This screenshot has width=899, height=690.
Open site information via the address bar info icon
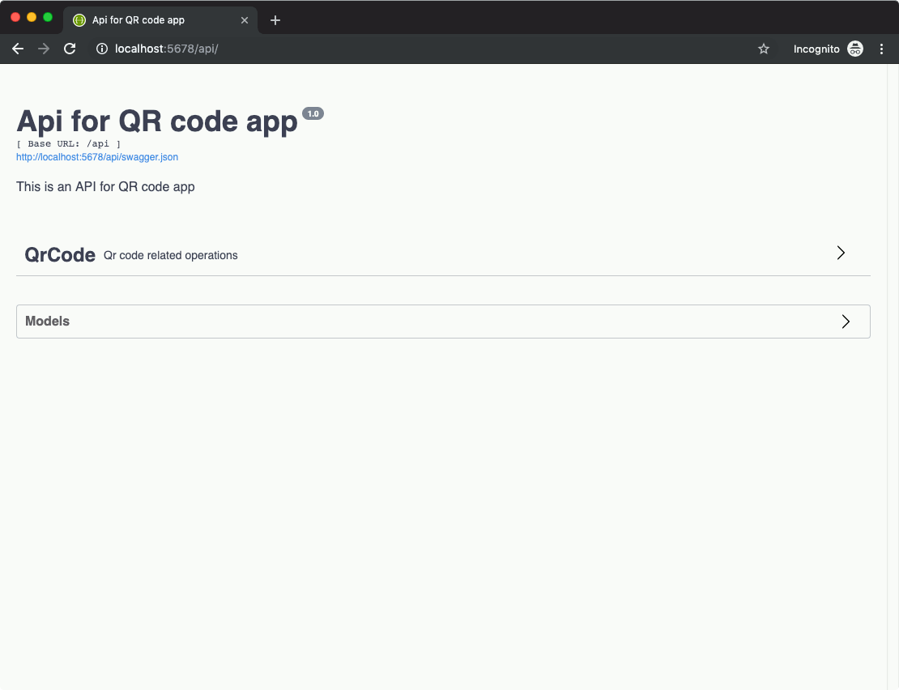pos(101,49)
